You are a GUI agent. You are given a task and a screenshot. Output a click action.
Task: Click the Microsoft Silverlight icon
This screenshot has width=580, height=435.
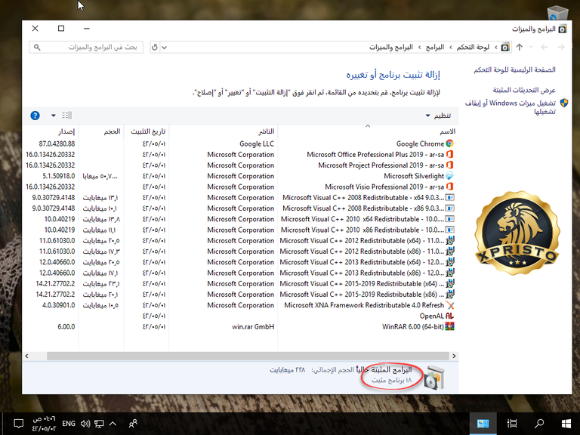pos(450,176)
